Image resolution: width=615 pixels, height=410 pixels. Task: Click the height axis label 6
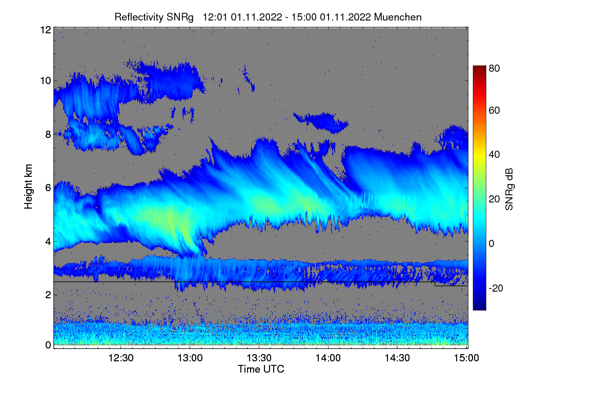tap(48, 188)
